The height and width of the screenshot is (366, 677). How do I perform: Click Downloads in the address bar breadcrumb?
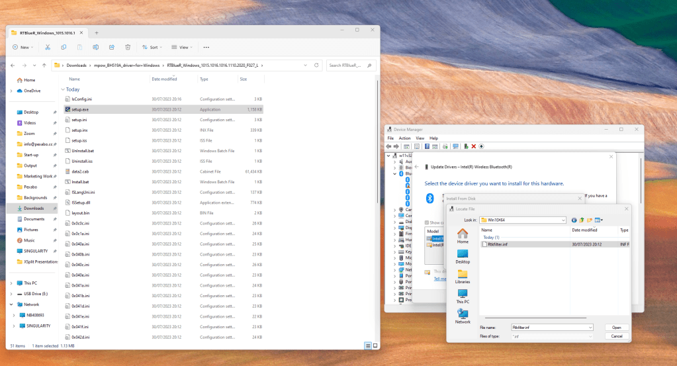76,65
